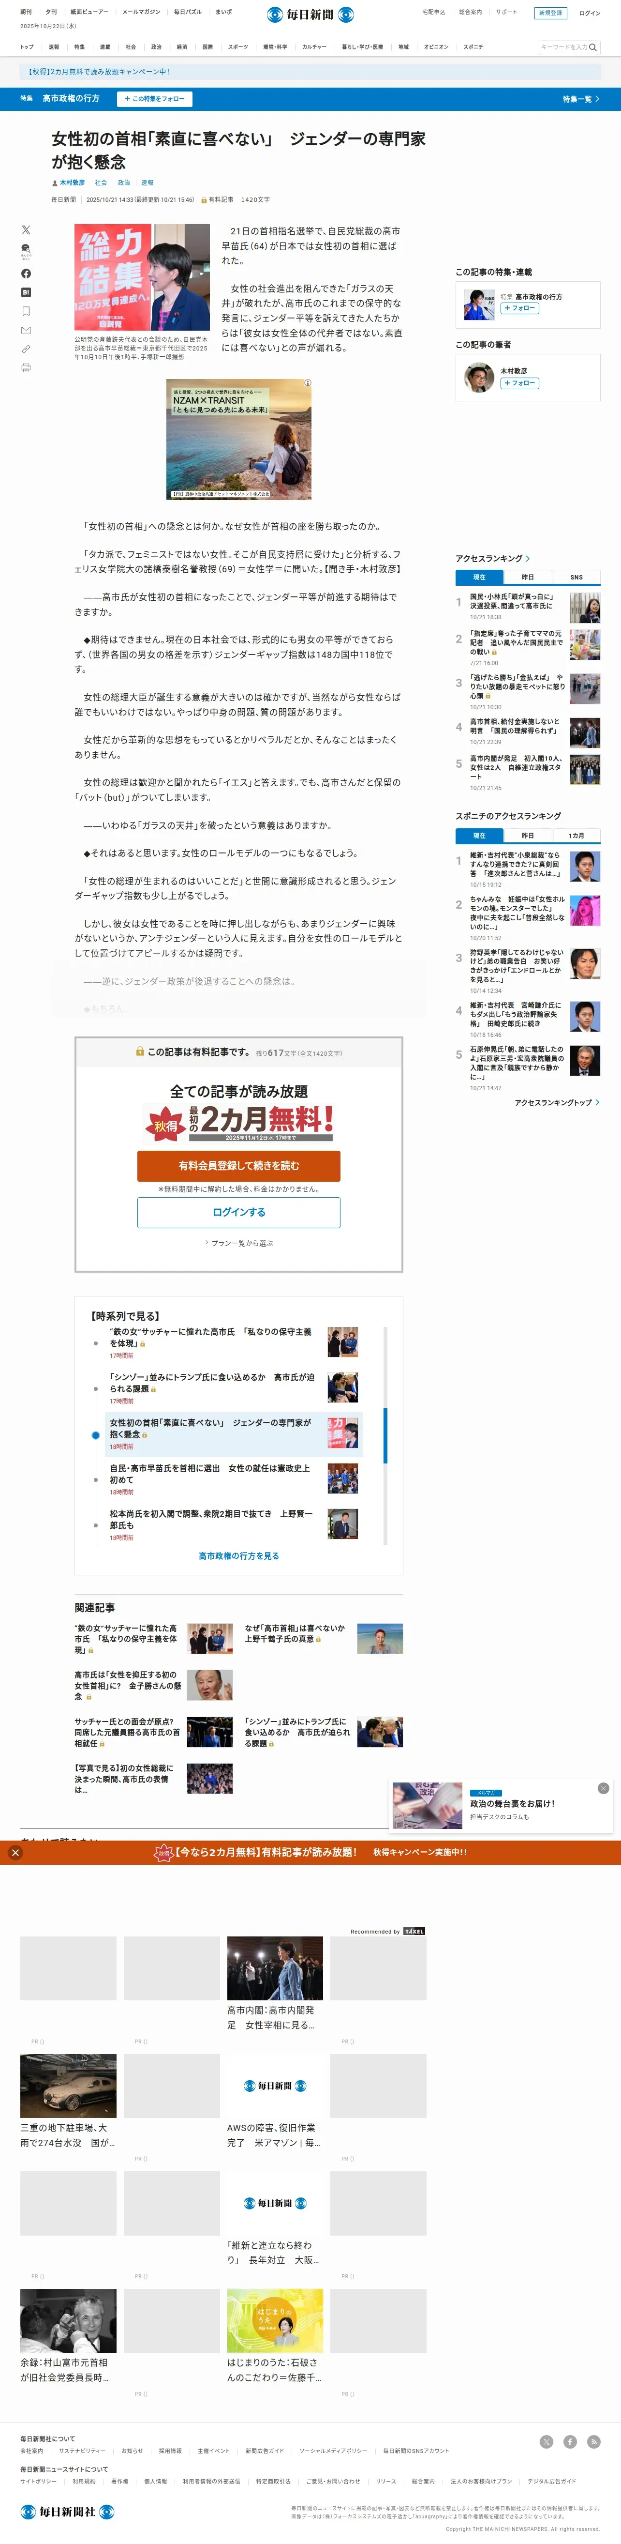Close the 政治の舞台裏 newsletter popup
621x2544 pixels.
tap(603, 1788)
